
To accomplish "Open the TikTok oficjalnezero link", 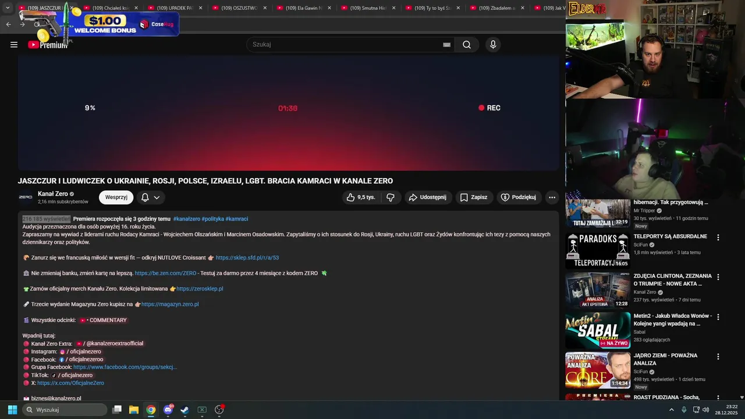I will 72,375.
